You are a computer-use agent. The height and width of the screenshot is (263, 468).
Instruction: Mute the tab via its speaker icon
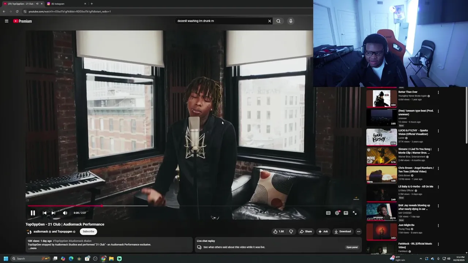click(x=37, y=4)
